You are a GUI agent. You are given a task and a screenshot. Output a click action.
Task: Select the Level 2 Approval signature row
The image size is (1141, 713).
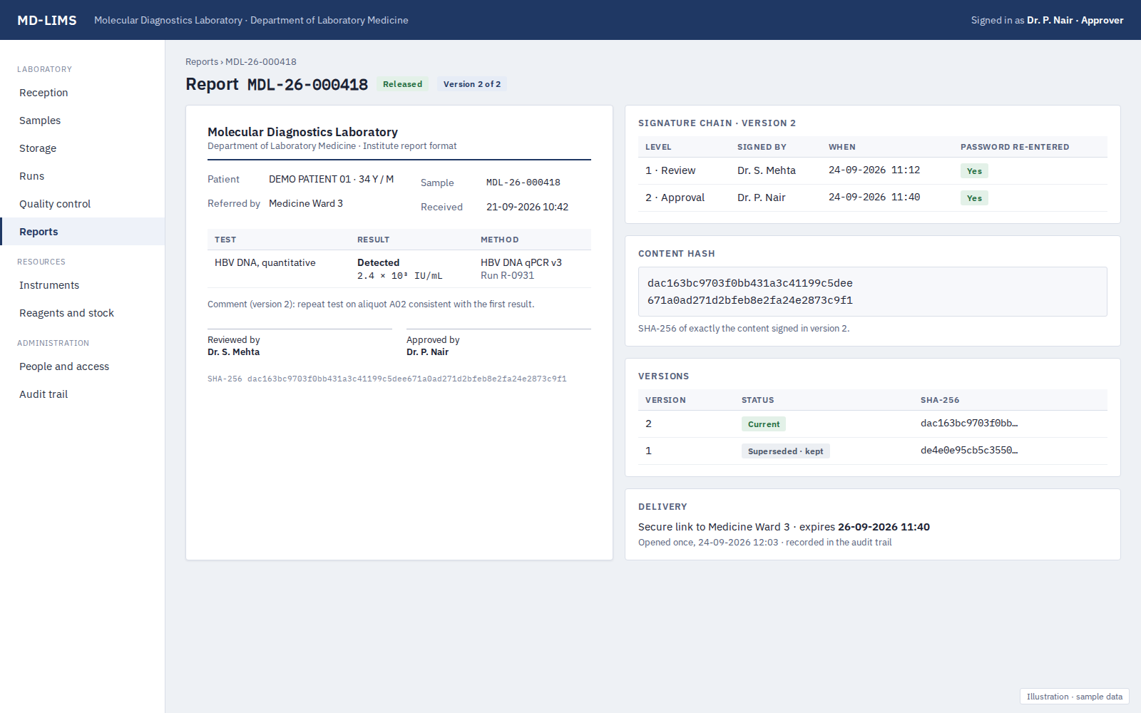(x=873, y=198)
